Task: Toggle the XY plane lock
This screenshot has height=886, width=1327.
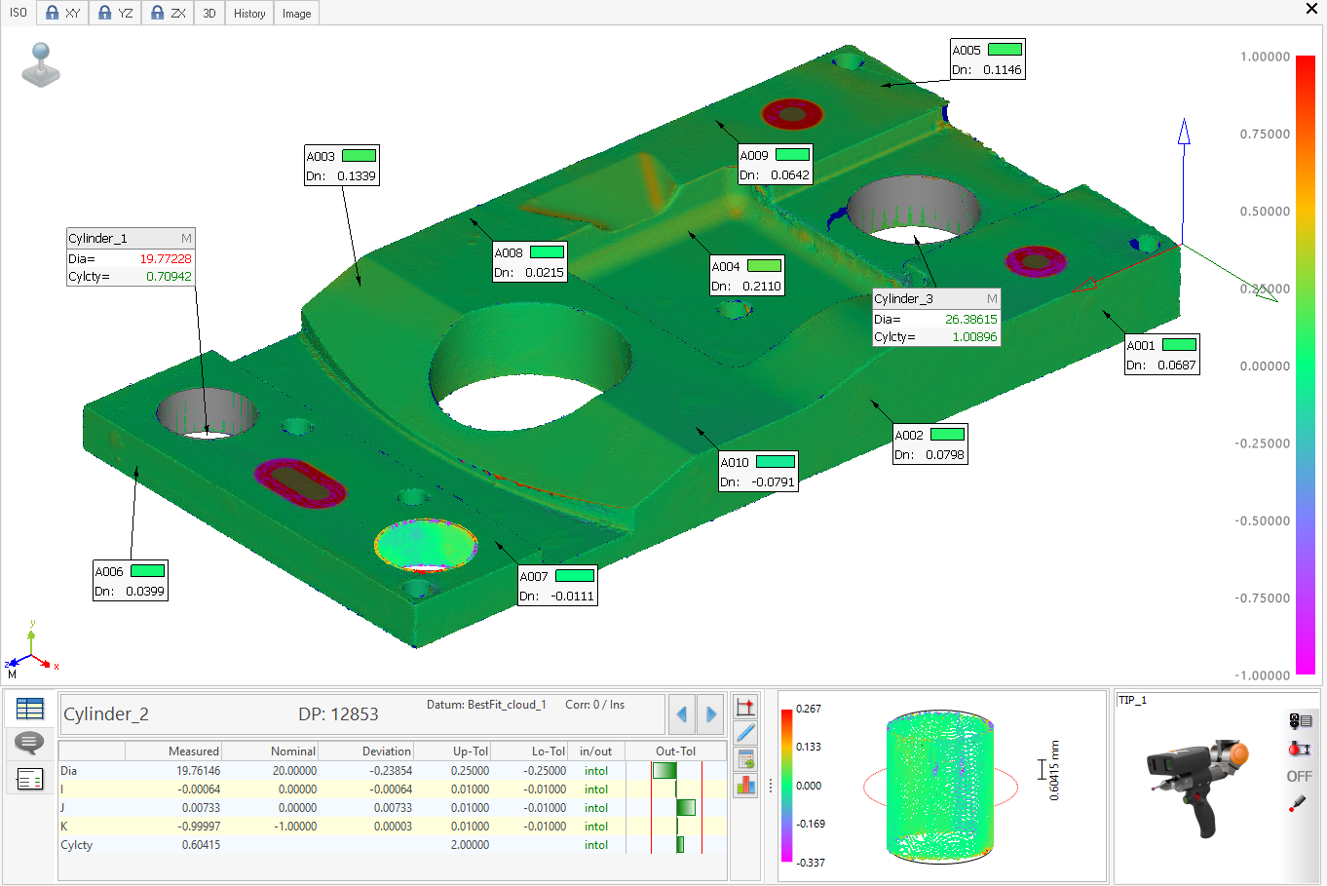Action: click(x=61, y=13)
